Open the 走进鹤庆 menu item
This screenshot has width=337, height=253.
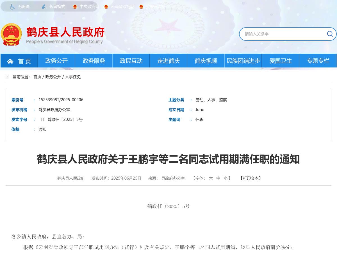(168, 61)
